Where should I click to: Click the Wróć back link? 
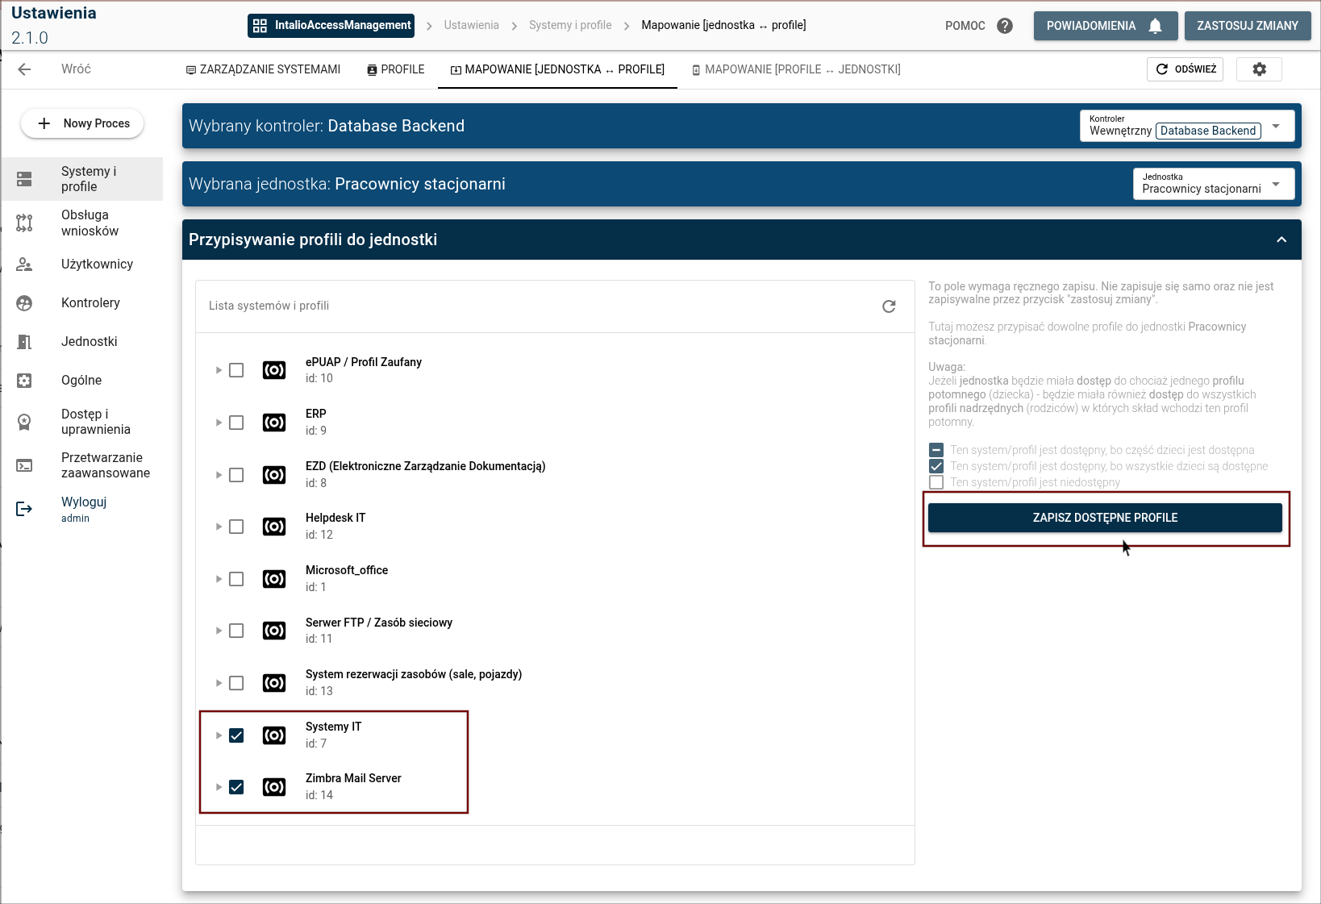click(76, 69)
